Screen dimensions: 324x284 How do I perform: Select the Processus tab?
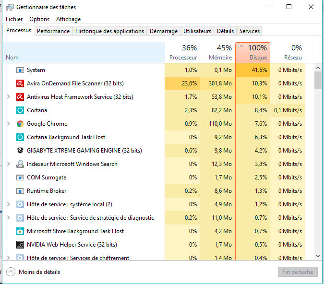[19, 30]
